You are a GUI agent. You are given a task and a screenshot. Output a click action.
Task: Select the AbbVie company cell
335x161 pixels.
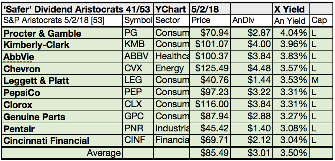[x=62, y=57]
